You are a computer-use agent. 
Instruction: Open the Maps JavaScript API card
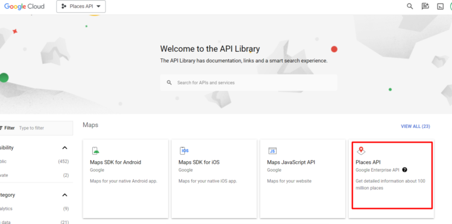click(303, 178)
